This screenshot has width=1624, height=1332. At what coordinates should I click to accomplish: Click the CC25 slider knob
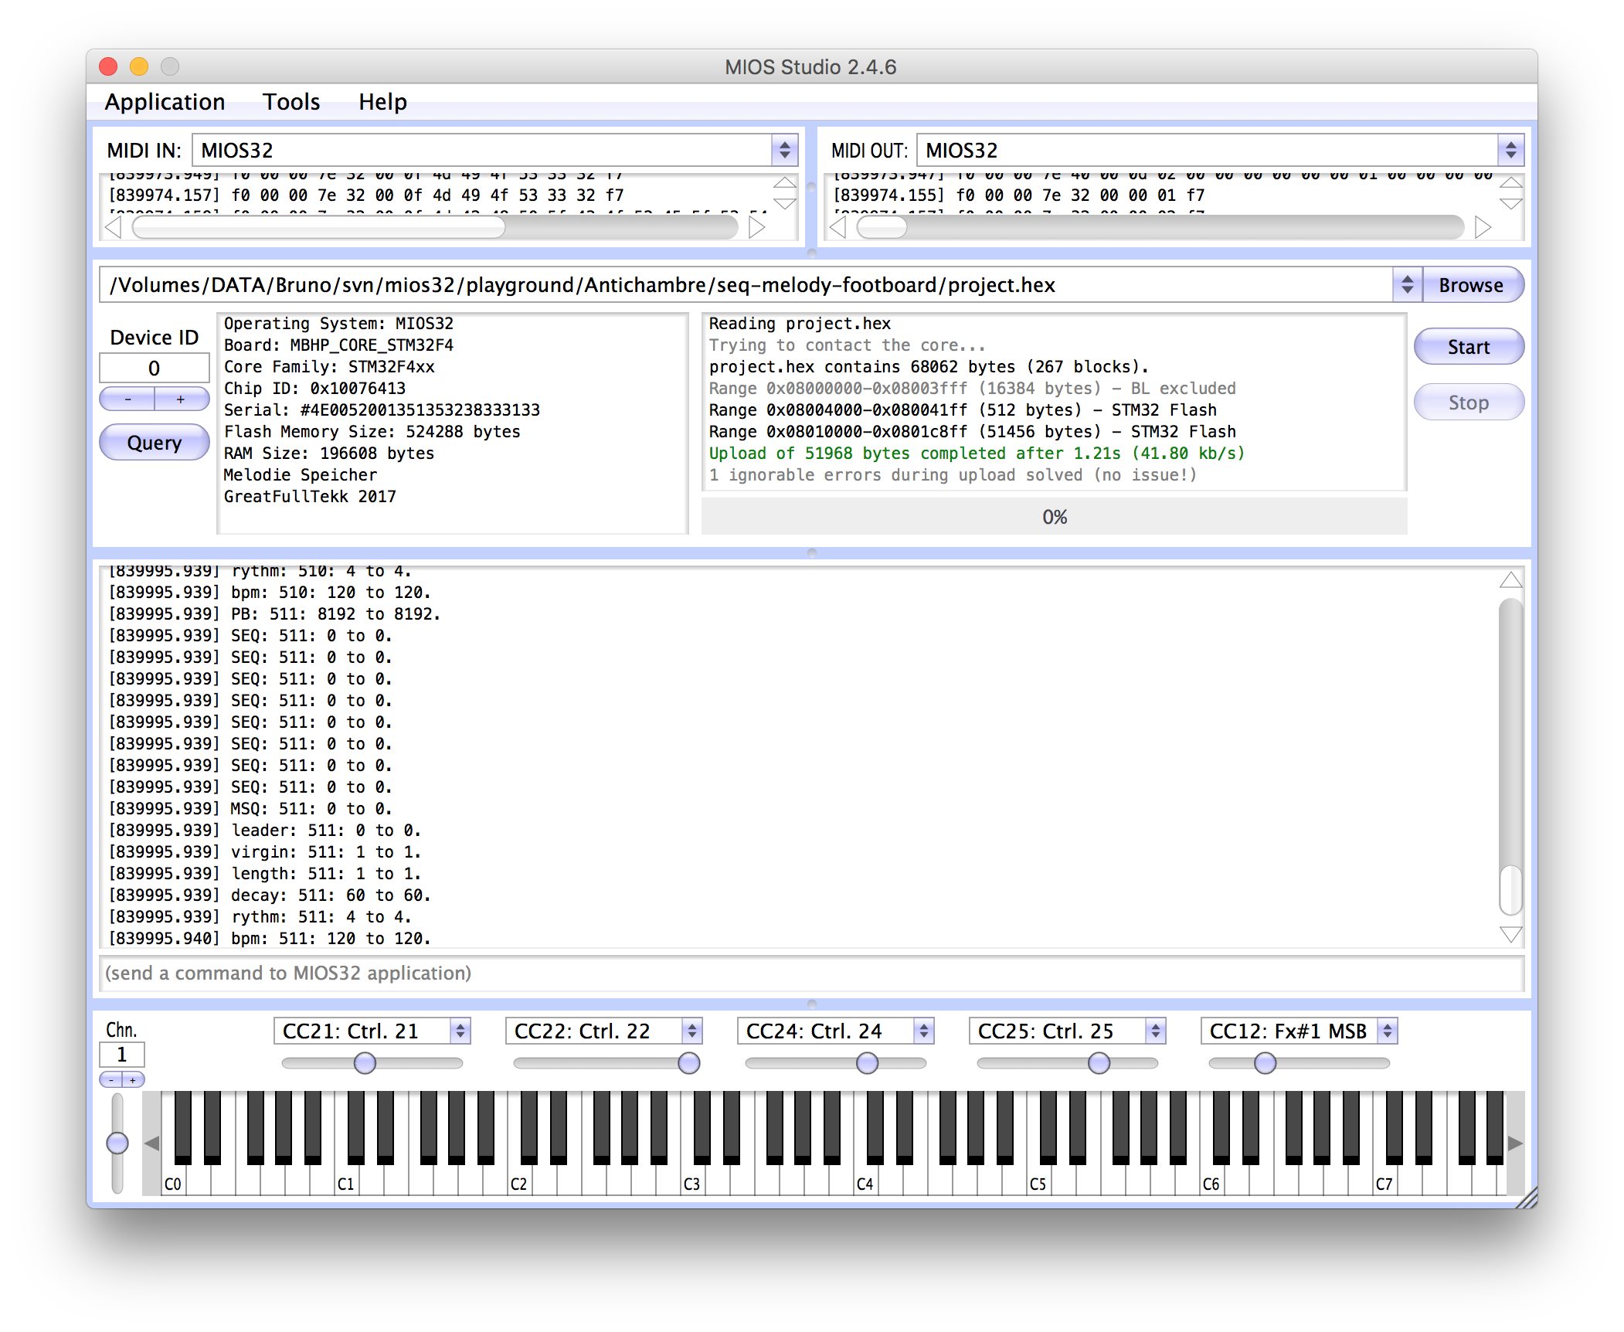1099,1063
